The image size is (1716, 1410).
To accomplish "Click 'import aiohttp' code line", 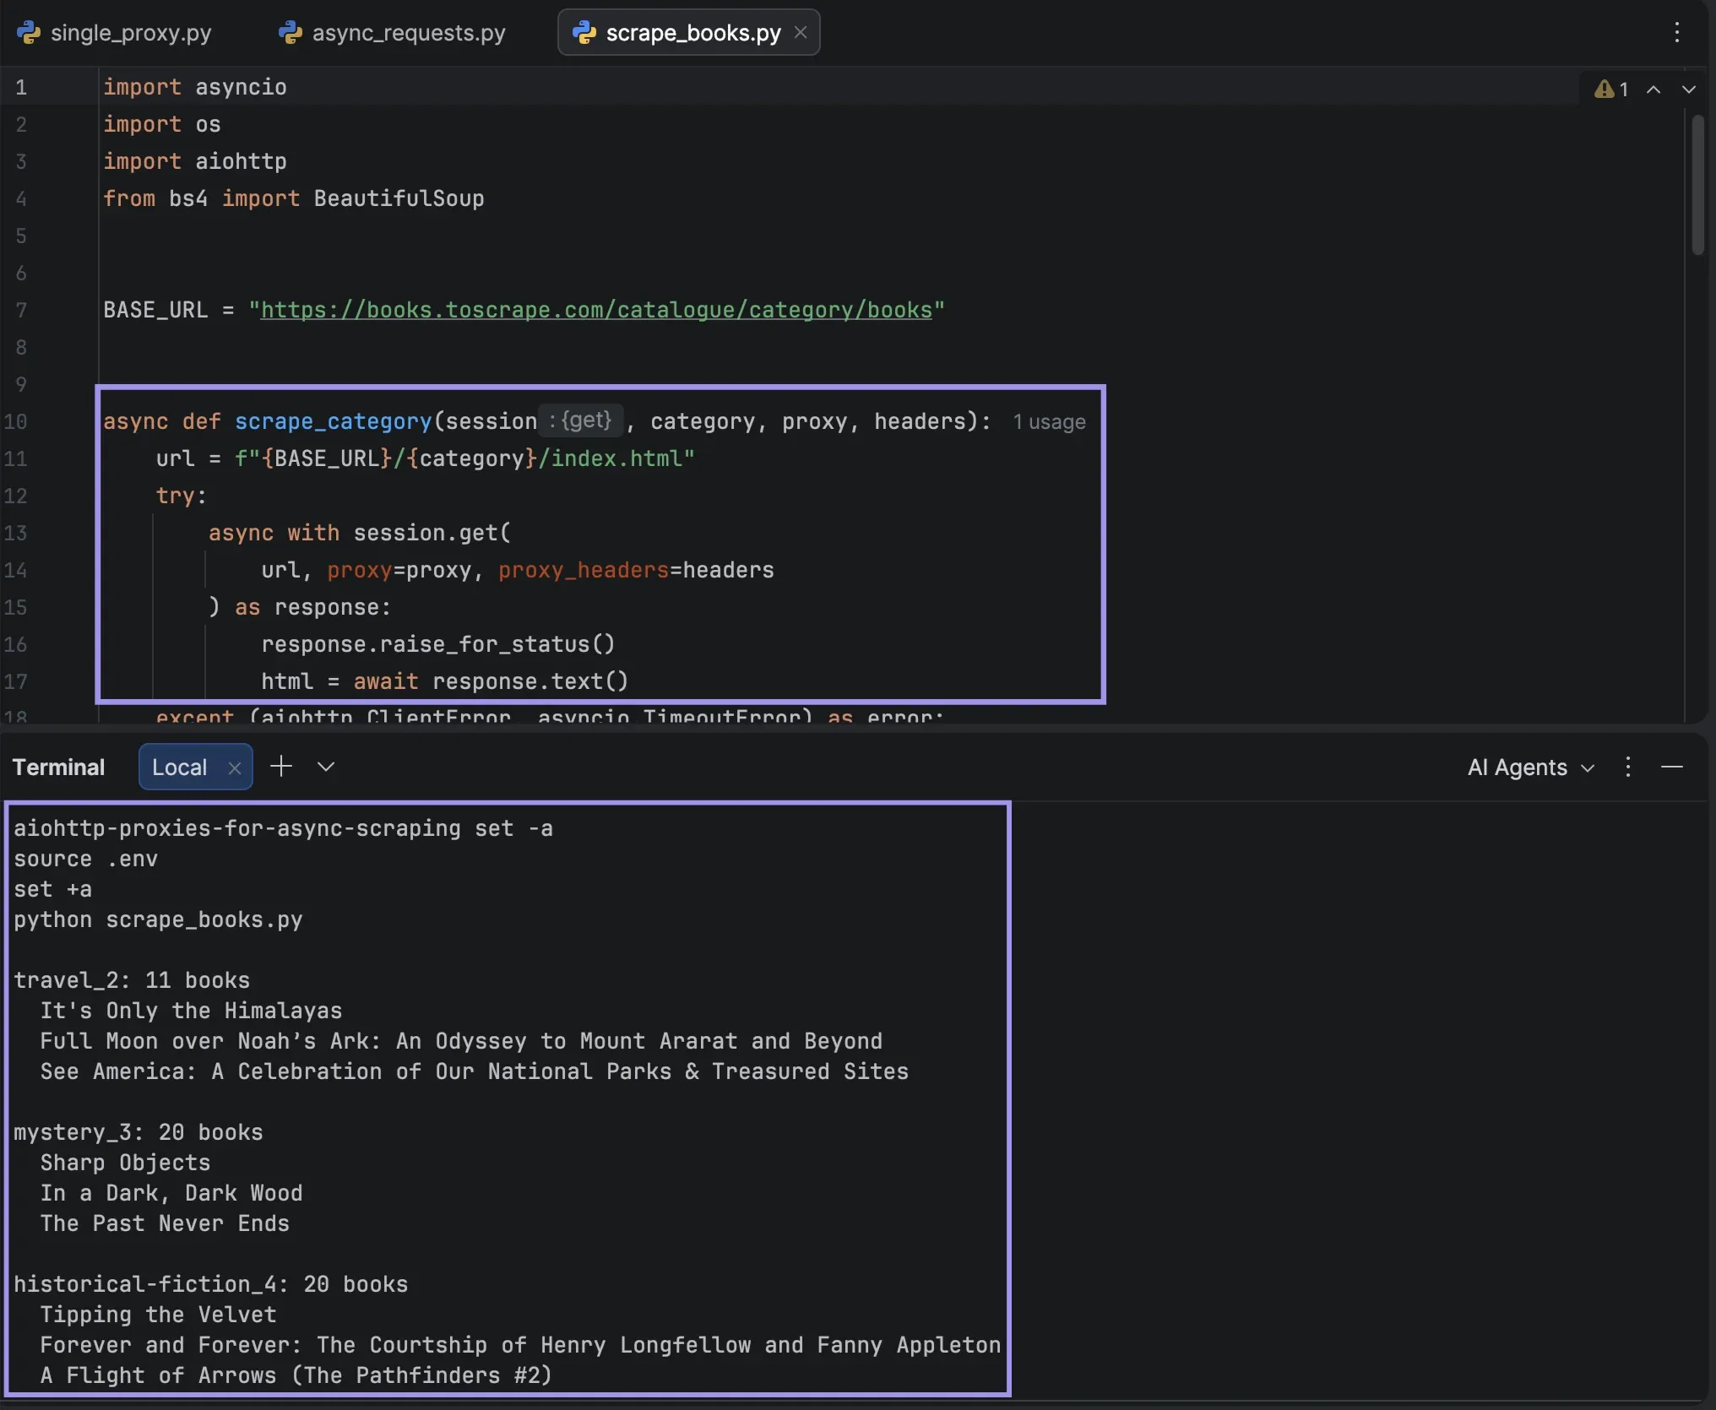I will pos(195,161).
